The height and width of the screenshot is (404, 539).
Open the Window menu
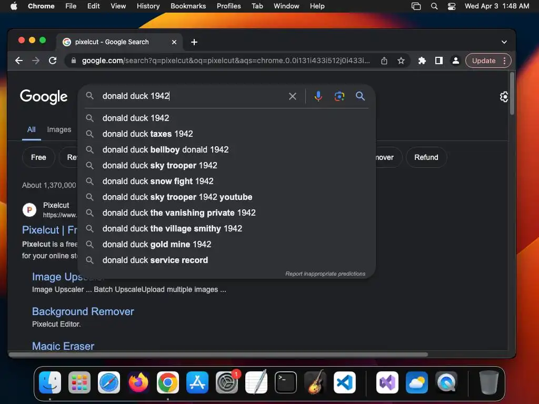[286, 6]
